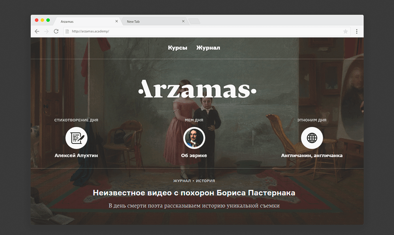Click the green maximize window button
Image resolution: width=394 pixels, height=235 pixels.
[x=48, y=20]
